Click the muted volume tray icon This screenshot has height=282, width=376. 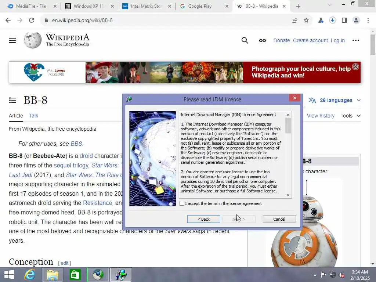(x=342, y=275)
